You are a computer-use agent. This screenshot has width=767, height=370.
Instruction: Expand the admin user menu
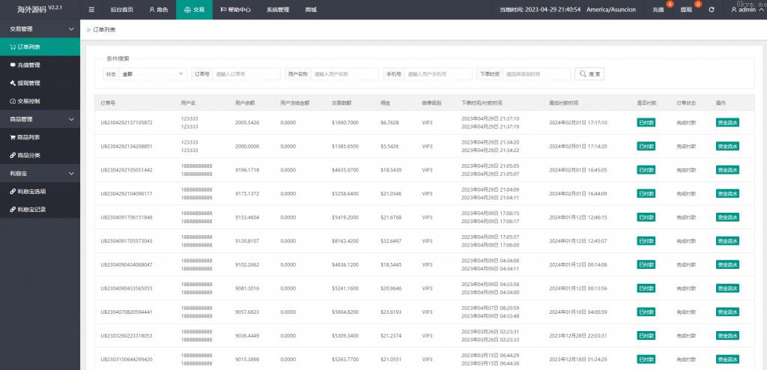coord(745,10)
